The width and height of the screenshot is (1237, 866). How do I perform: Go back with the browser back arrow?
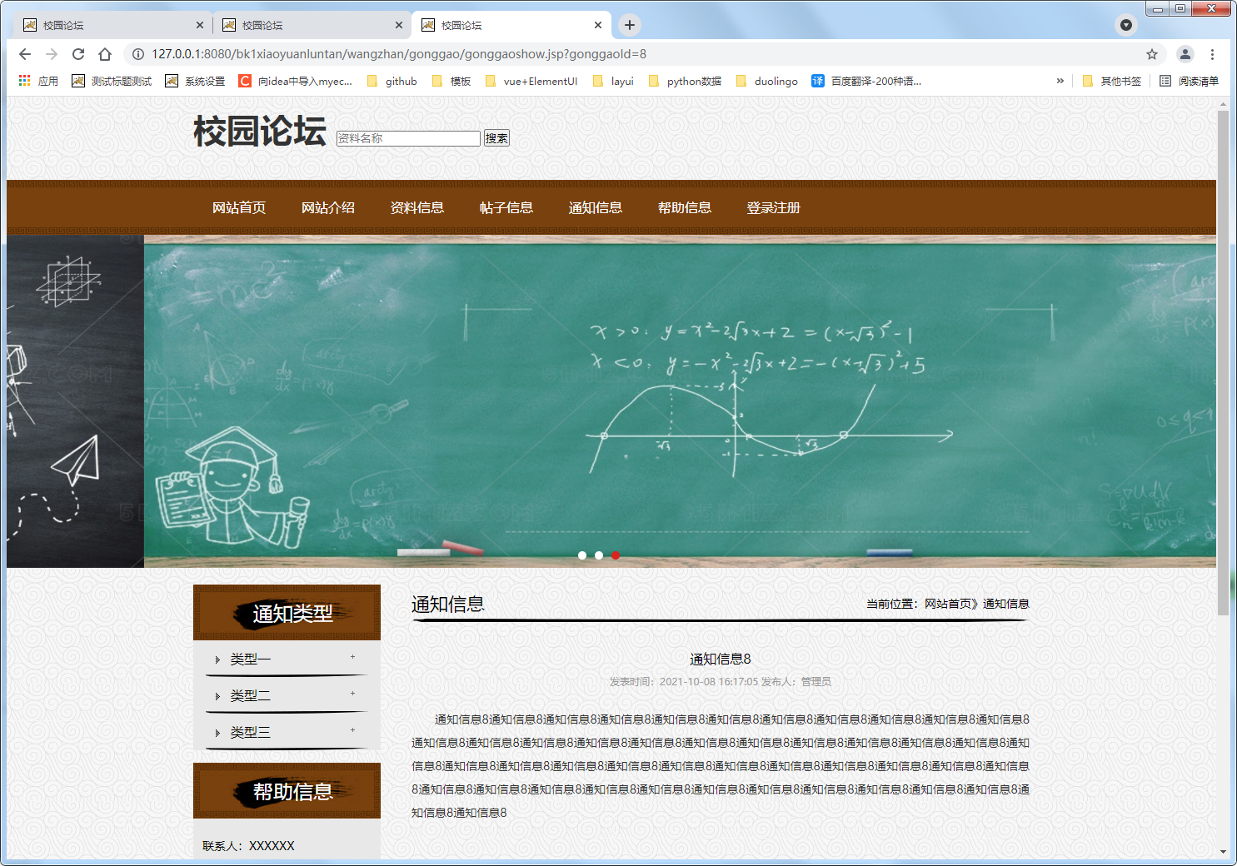point(25,54)
